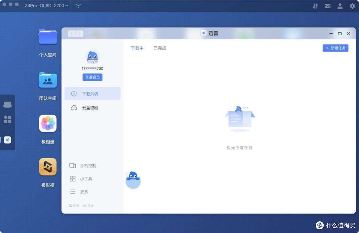
Task: Click the 开通会员 button
Action: click(x=92, y=77)
